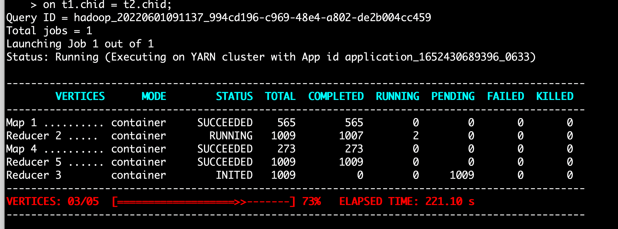
Task: Click the KILLED column header
Action: tap(555, 96)
